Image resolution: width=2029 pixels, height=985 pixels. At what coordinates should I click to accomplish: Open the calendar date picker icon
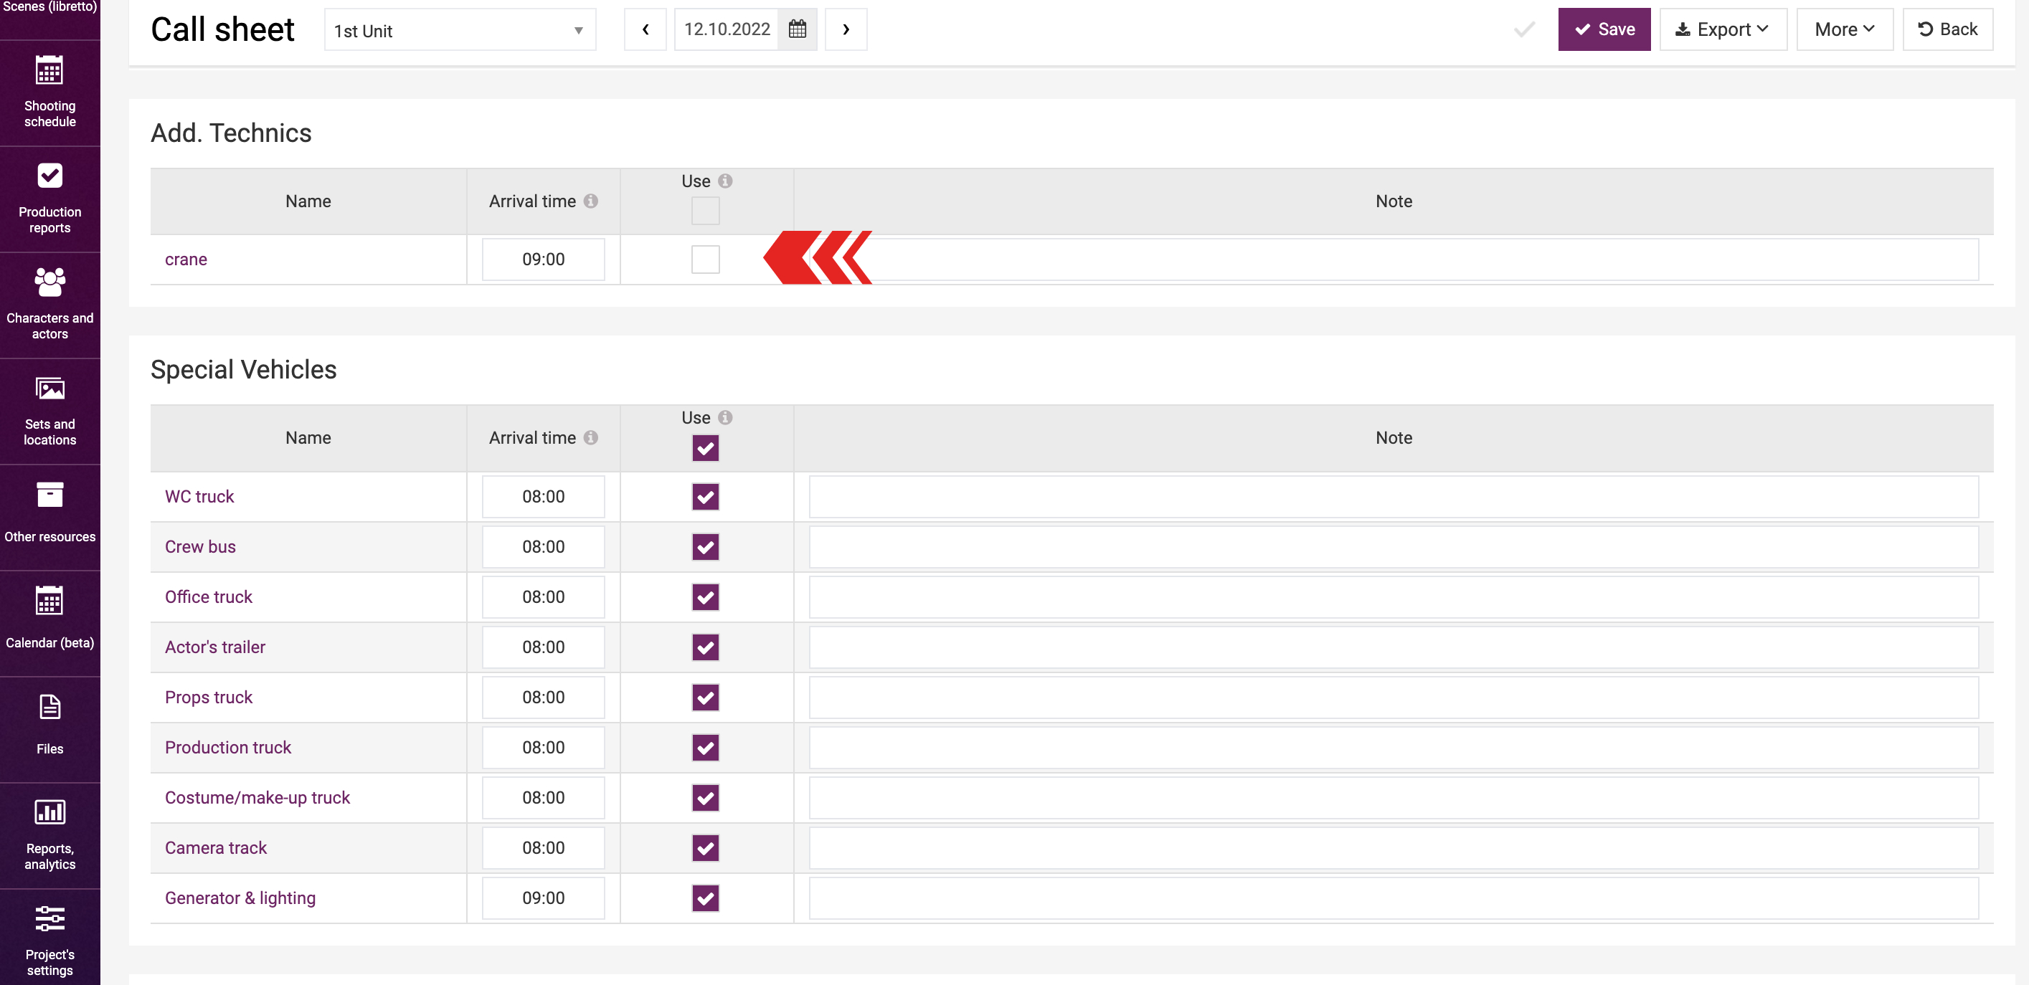(x=797, y=29)
